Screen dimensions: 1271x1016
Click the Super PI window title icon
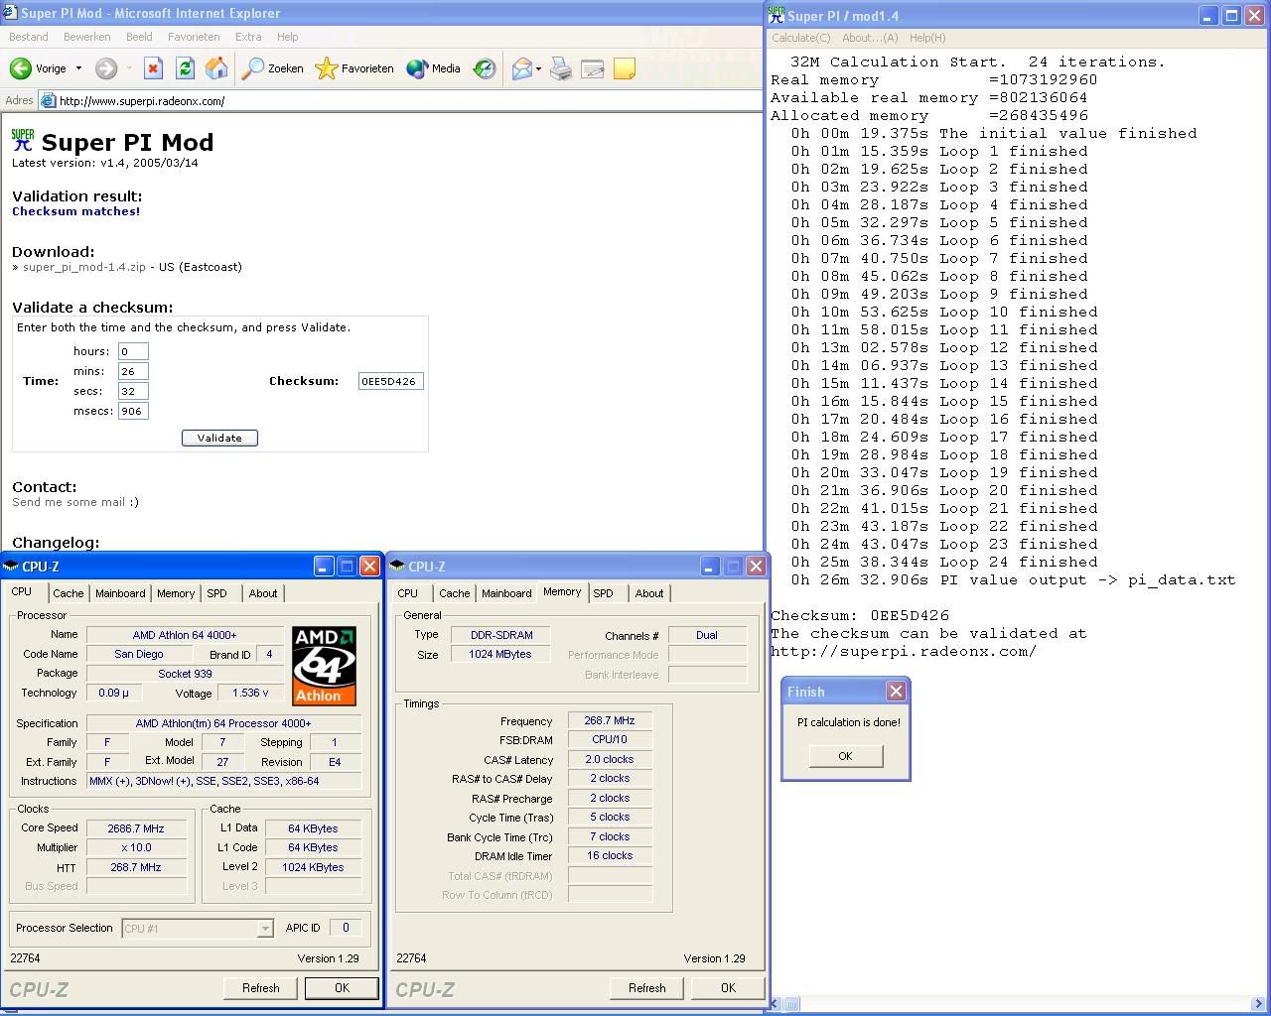coord(776,14)
